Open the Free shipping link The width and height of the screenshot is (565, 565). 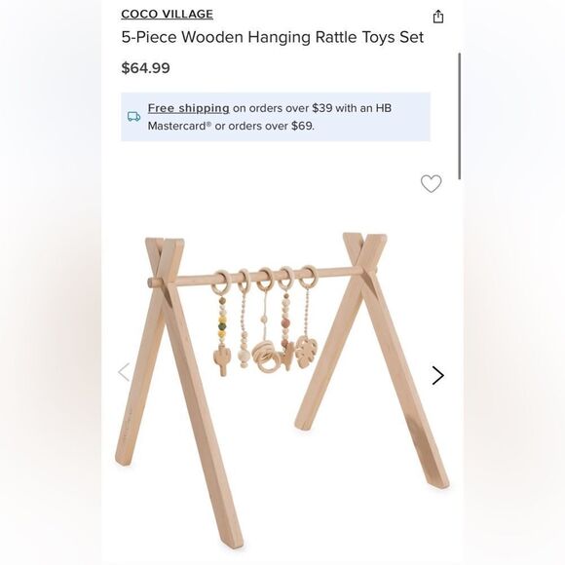[188, 108]
